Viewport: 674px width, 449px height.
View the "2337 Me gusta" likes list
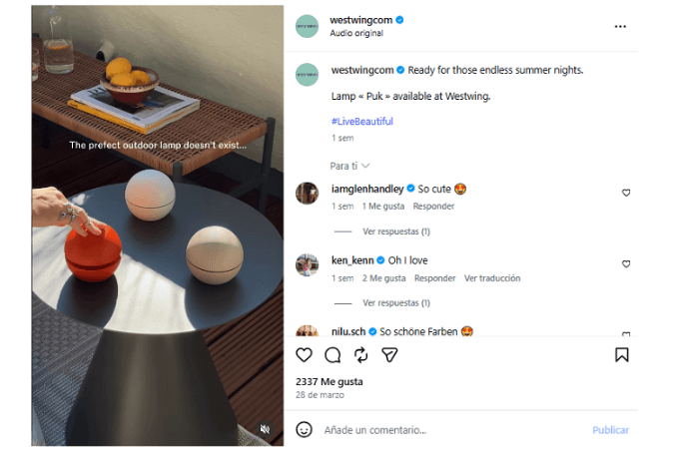pyautogui.click(x=330, y=381)
